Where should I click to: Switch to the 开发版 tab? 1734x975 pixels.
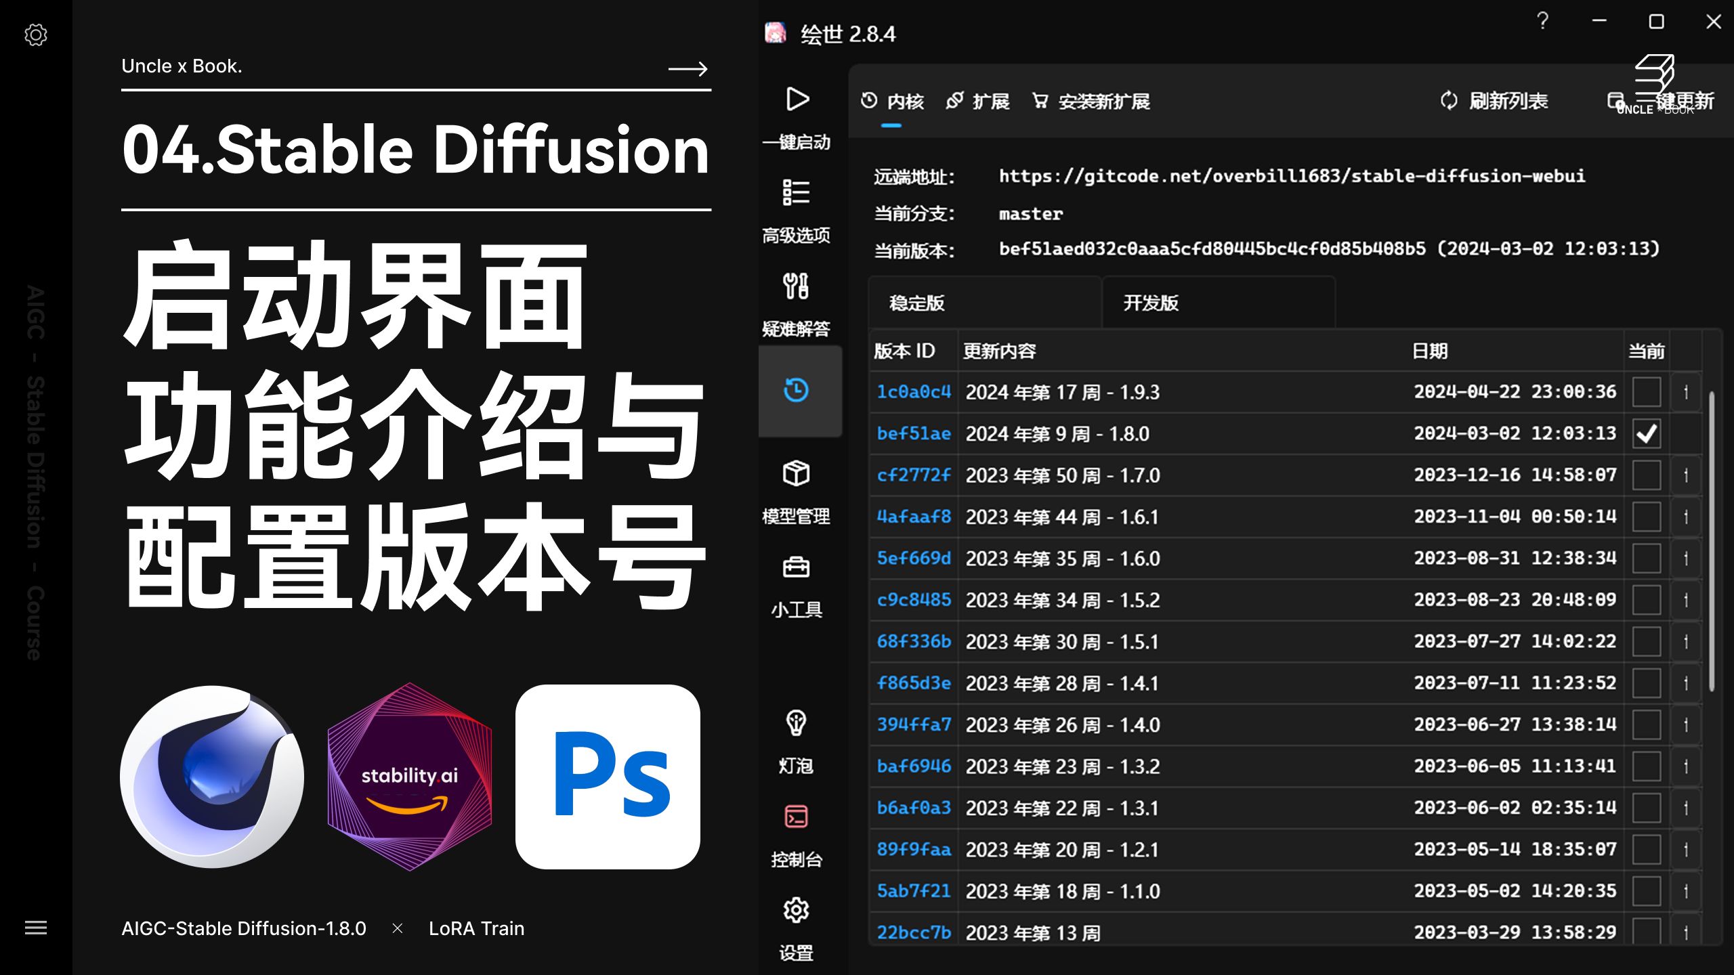pos(1151,303)
